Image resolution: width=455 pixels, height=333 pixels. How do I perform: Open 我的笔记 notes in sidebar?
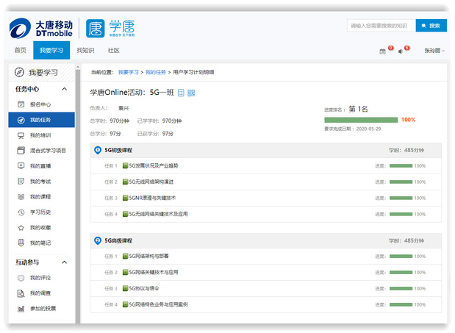coord(40,243)
